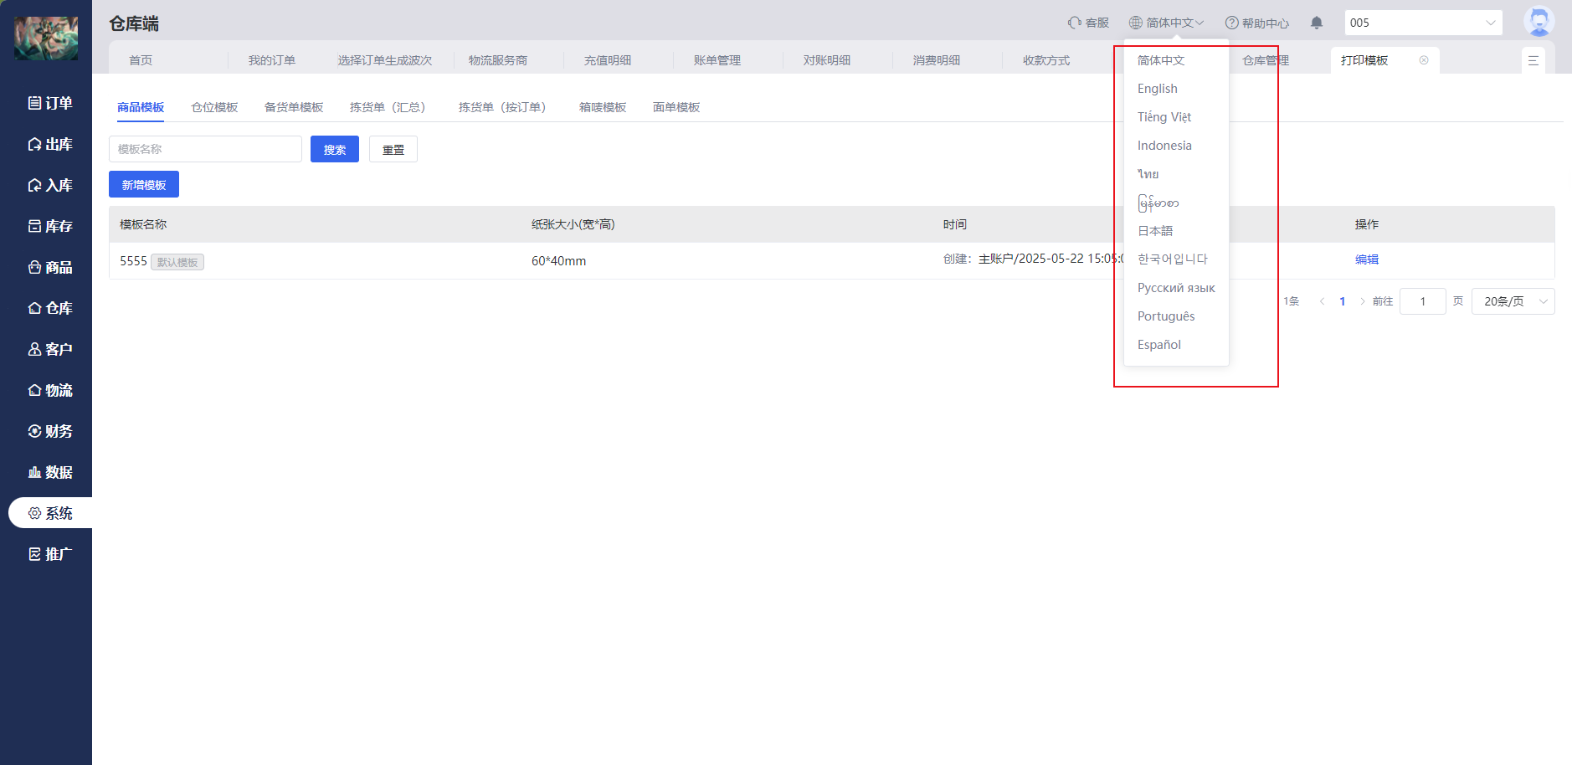Open the tab list menu icon

coord(1533,60)
